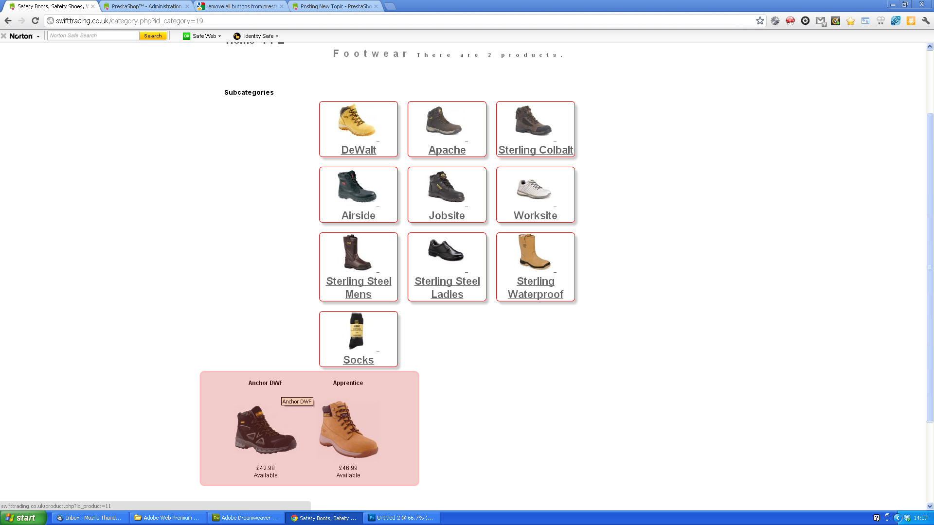Screen dimensions: 934x525
Task: Switch to the Posting New Topic tab
Action: pos(336,6)
